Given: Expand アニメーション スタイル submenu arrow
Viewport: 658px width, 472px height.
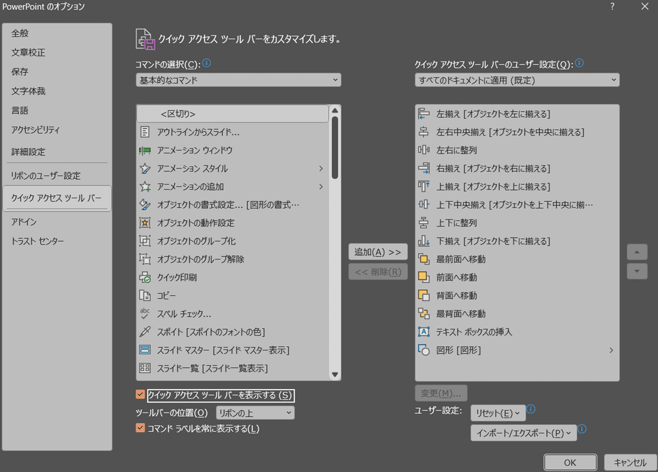Looking at the screenshot, I should coord(321,168).
